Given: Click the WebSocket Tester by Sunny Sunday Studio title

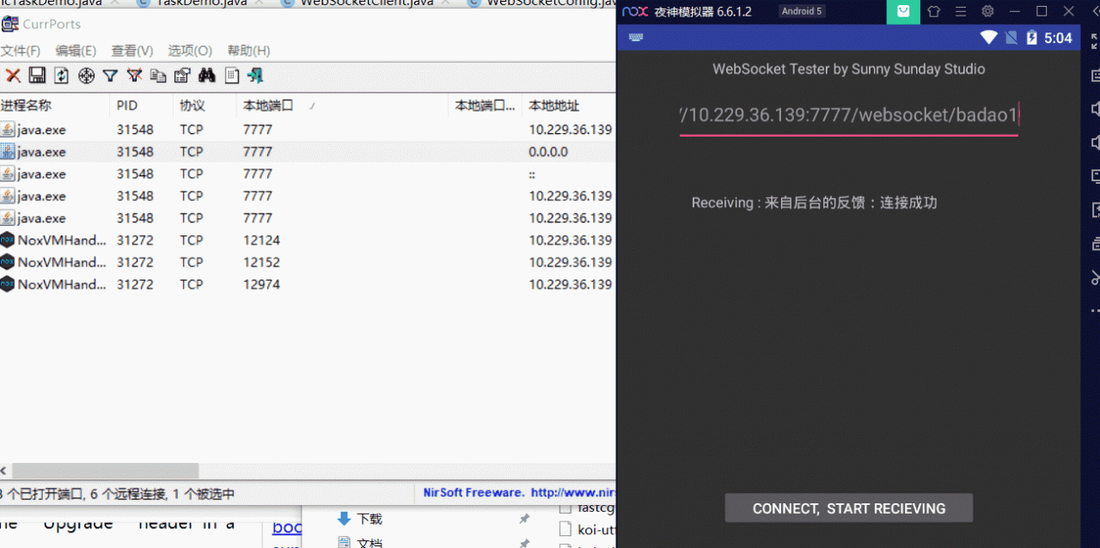Looking at the screenshot, I should click(x=849, y=69).
